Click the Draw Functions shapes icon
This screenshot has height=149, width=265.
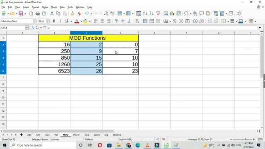pos(238,14)
